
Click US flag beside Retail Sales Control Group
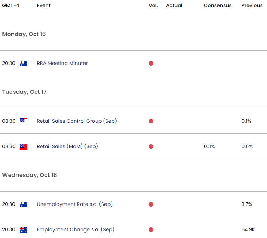[24, 121]
